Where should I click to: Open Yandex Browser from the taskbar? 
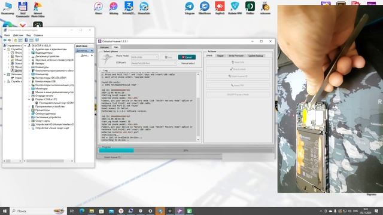[121, 211]
